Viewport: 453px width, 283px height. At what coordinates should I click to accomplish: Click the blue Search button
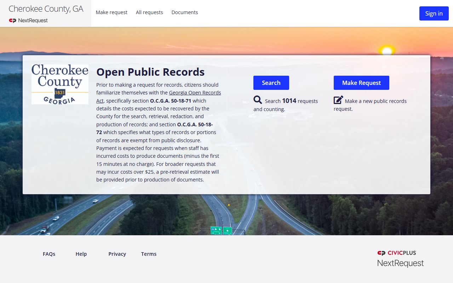271,83
